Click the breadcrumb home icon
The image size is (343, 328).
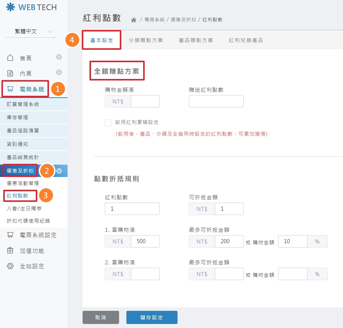[134, 20]
